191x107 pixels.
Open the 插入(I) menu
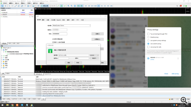point(17,3)
